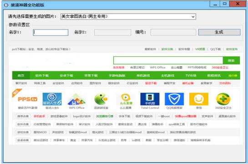Click the 名字2 input field
This screenshot has width=248, height=164.
(112, 32)
